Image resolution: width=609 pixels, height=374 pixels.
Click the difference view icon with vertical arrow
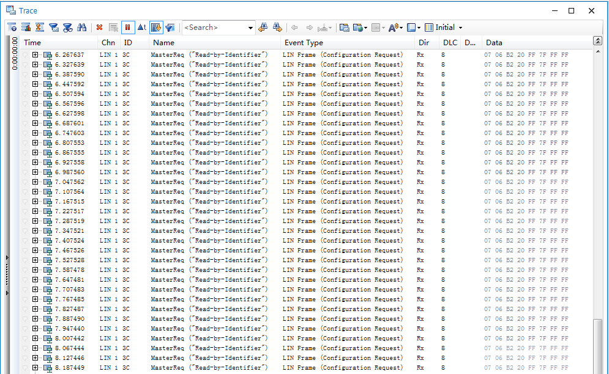[x=40, y=28]
